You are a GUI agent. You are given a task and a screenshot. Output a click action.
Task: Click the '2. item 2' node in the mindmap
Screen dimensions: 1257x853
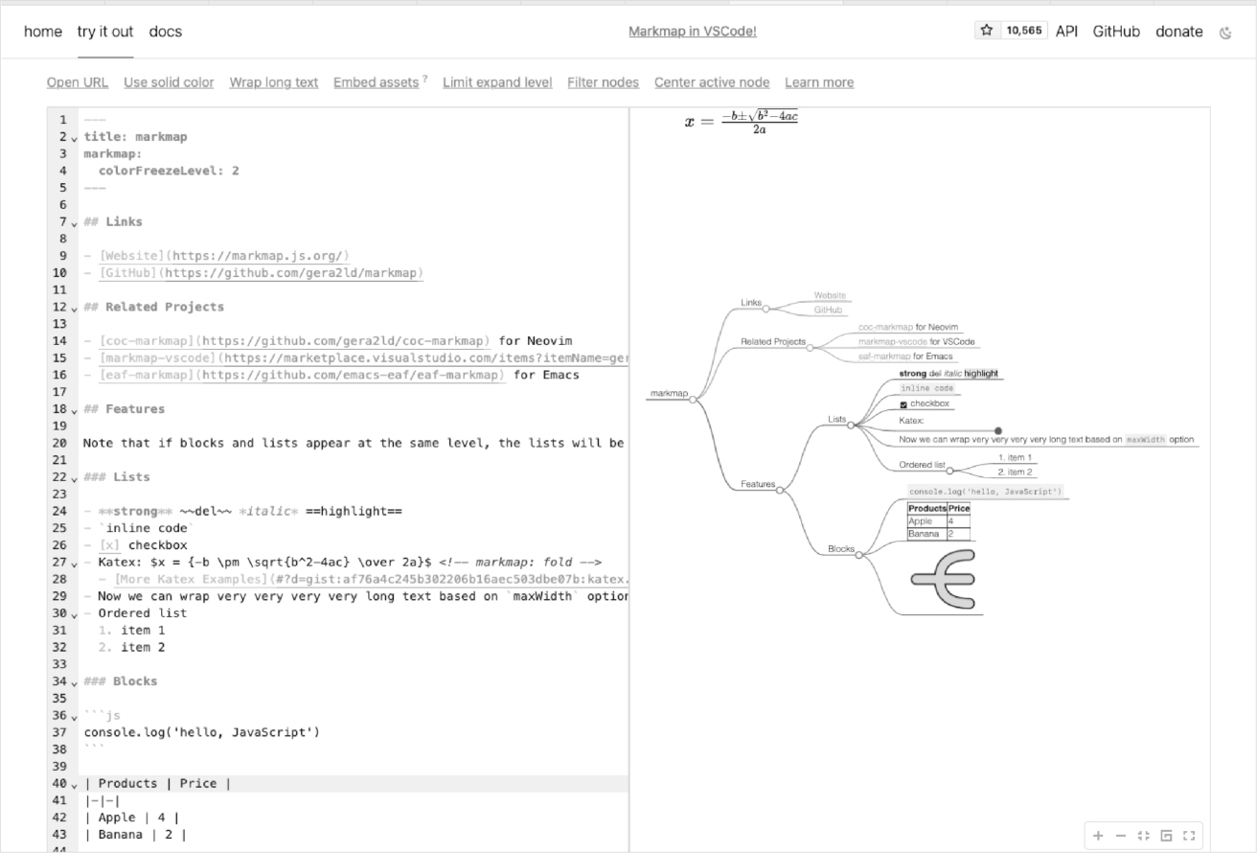pyautogui.click(x=1016, y=472)
